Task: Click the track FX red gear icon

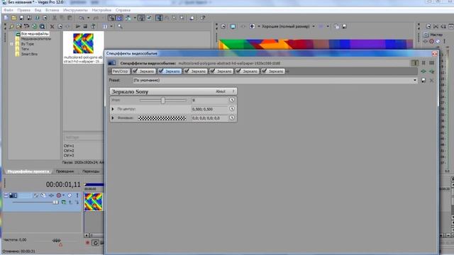Action: pyautogui.click(x=59, y=195)
